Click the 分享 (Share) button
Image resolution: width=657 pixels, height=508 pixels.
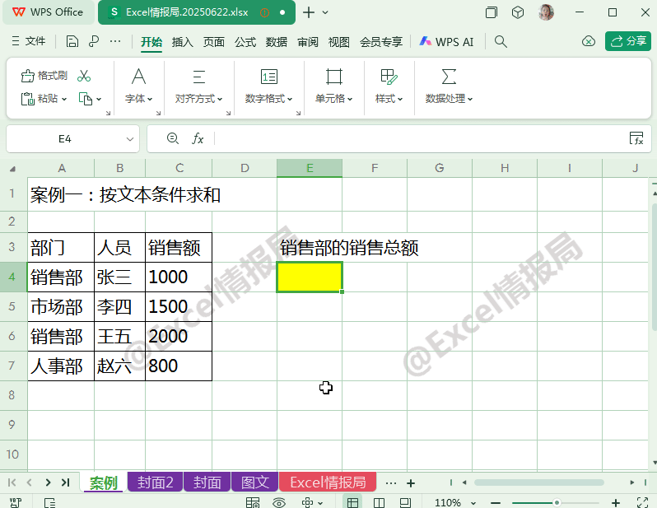click(x=627, y=41)
